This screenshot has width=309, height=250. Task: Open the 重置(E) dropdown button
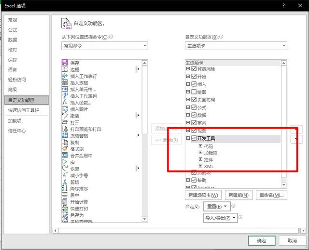pos(217,206)
